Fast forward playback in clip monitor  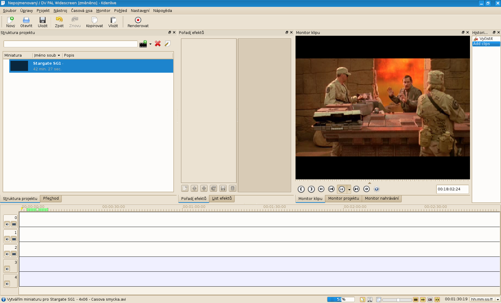(367, 189)
